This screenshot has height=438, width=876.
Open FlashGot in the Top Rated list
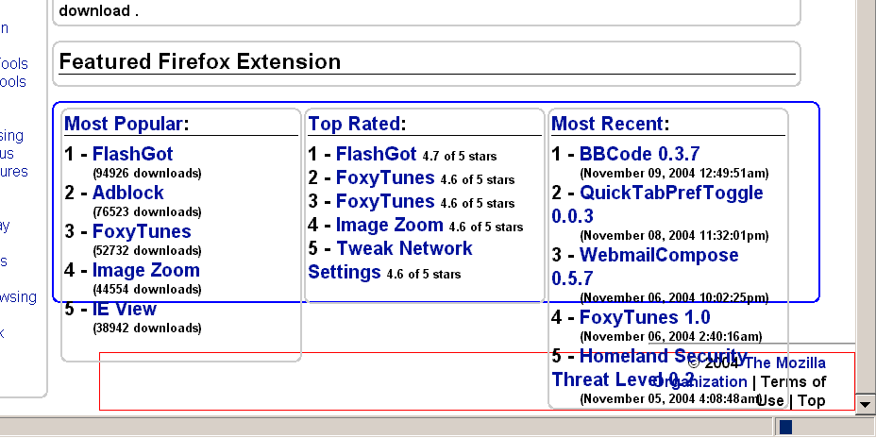point(376,154)
